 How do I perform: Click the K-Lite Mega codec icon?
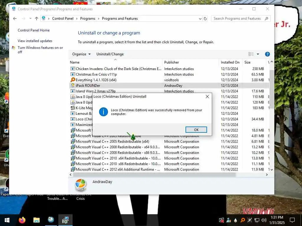click(73, 108)
